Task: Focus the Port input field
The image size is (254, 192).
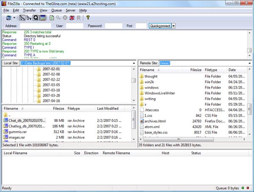Action: [141, 26]
